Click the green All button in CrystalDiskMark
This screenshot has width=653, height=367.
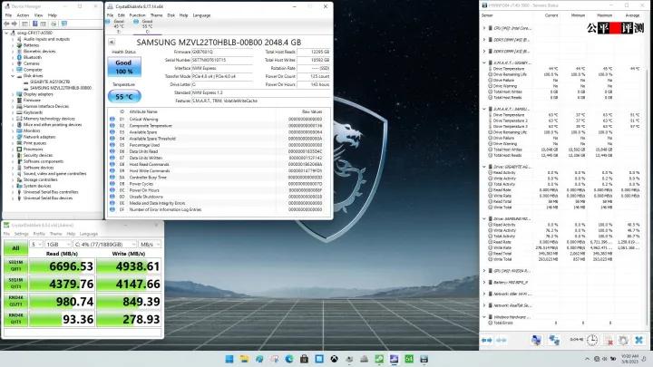pos(15,248)
